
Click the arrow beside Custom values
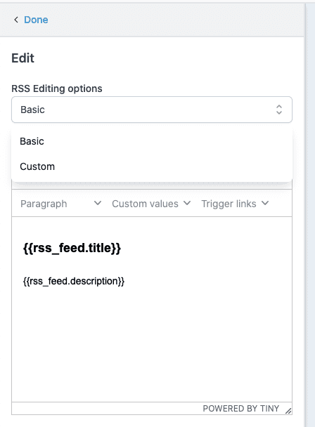point(187,203)
